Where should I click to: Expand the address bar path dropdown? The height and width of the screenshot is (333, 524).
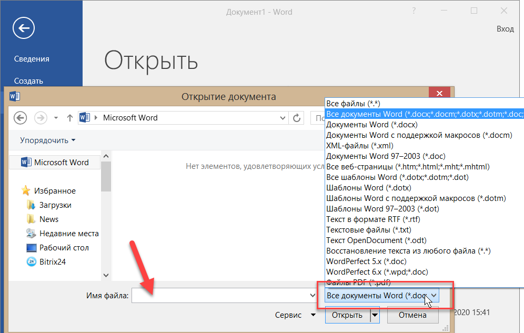283,118
